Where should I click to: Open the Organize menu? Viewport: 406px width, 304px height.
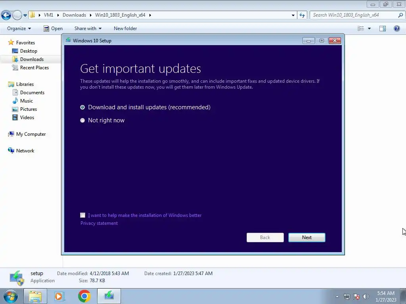pos(19,28)
